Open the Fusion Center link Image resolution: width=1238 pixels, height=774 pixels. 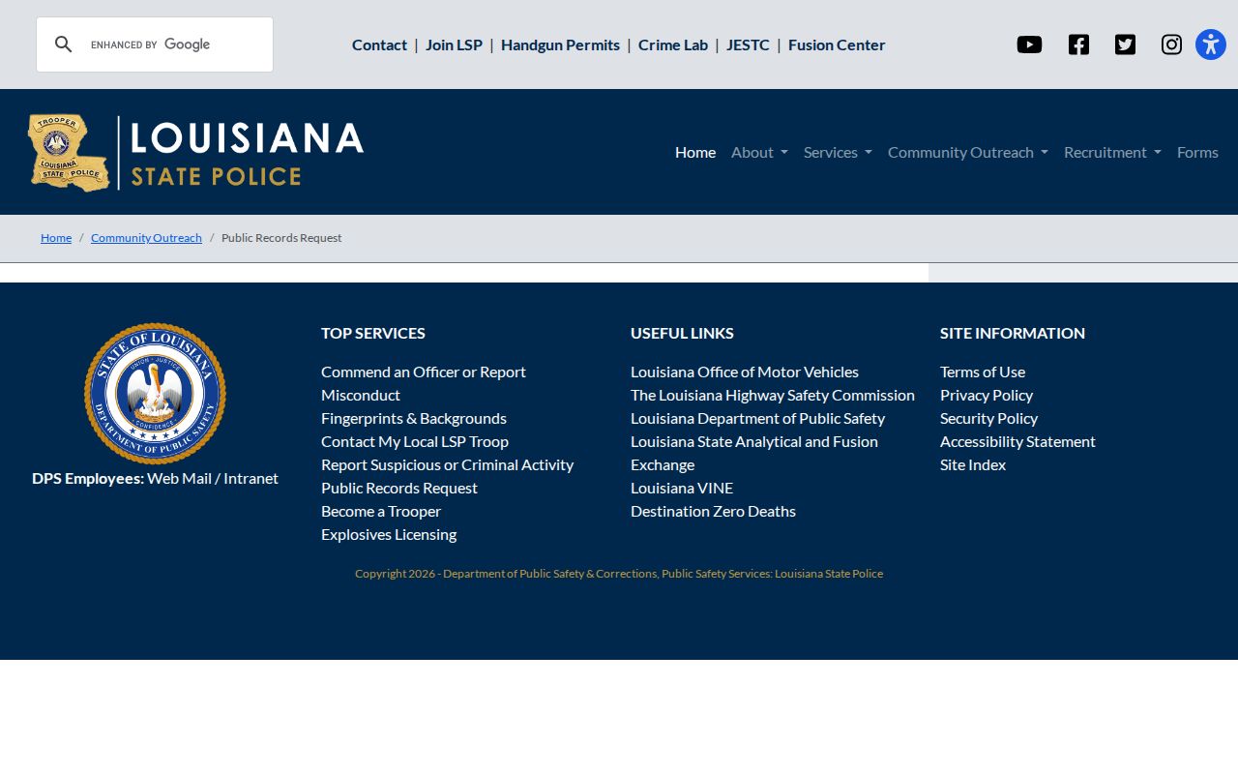tap(837, 45)
